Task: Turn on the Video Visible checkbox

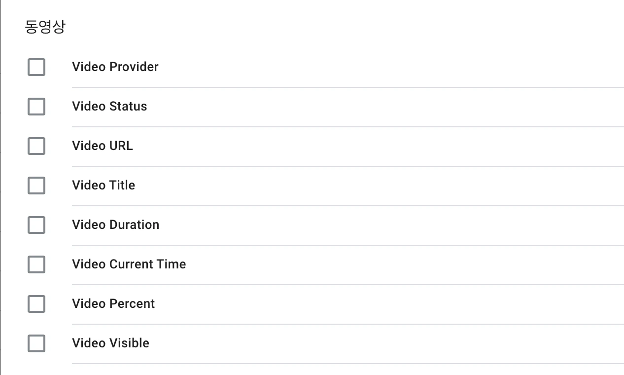Action: coord(36,343)
